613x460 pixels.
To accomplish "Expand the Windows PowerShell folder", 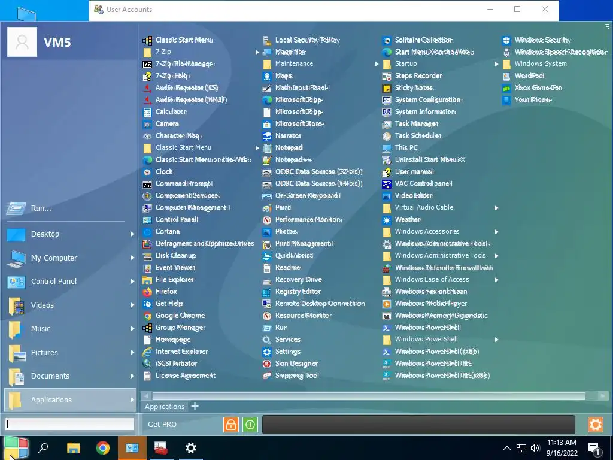I will point(440,340).
